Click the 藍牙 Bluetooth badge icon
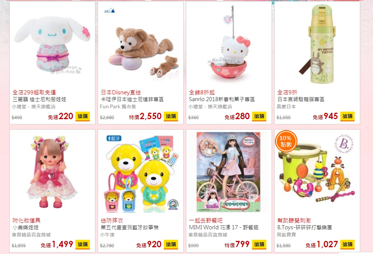The width and height of the screenshot is (373, 254). 114,138
